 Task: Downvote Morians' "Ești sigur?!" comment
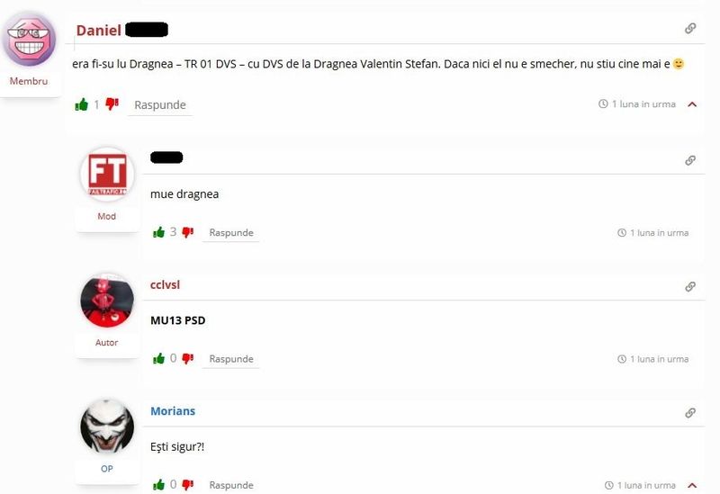[x=188, y=485]
